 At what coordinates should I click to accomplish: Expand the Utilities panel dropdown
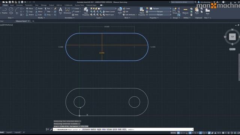click(187, 18)
